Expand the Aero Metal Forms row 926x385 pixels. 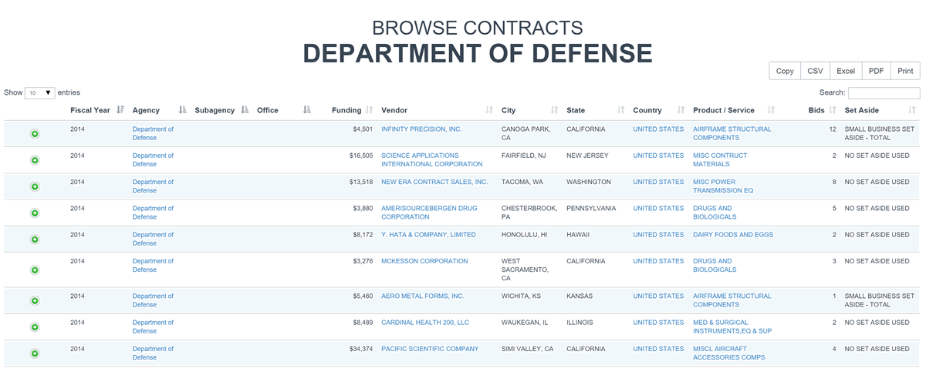point(35,301)
